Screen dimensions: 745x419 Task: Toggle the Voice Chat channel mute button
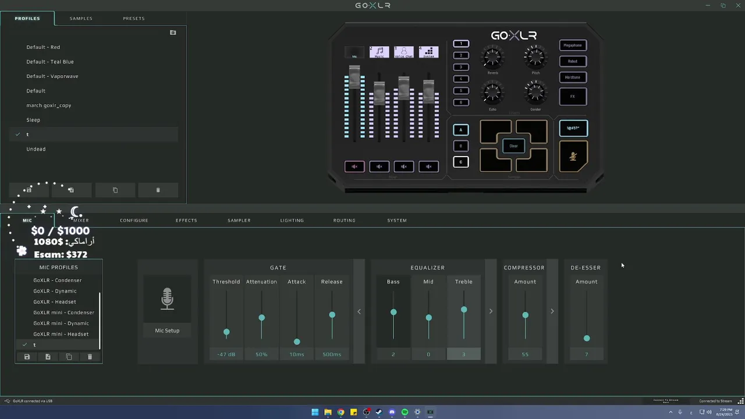point(403,167)
